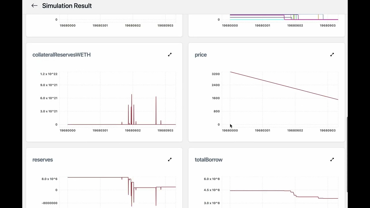Click the 800 label on price axis
370x208 pixels.
(x=217, y=111)
